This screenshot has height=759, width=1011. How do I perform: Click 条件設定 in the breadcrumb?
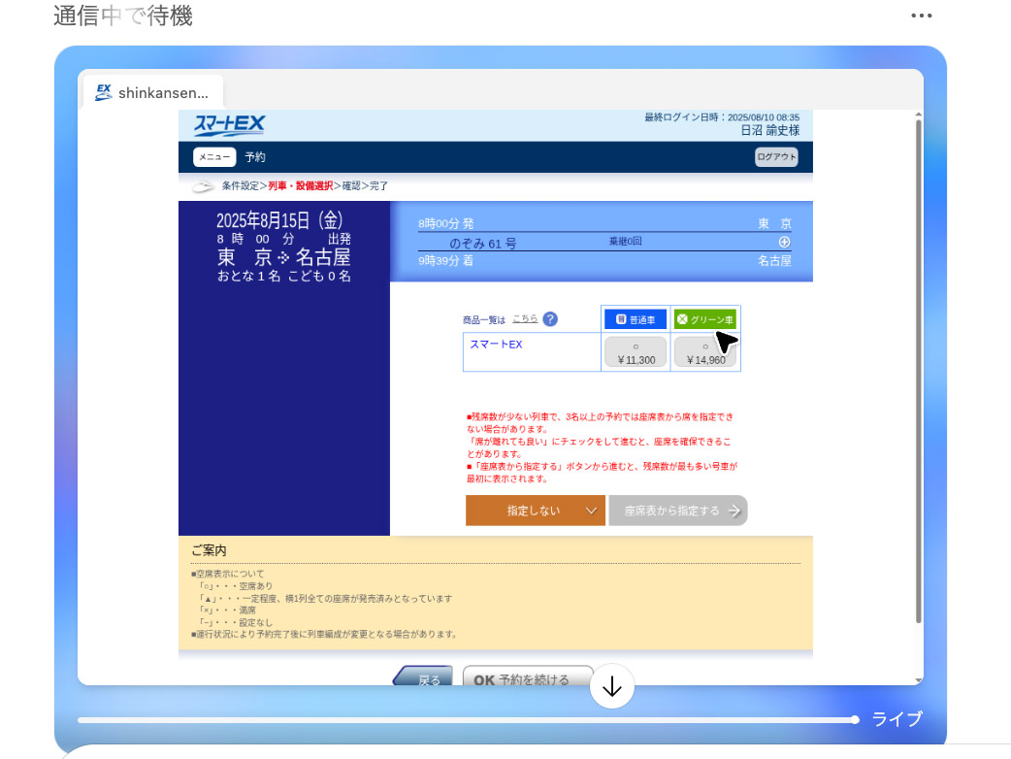(x=241, y=185)
